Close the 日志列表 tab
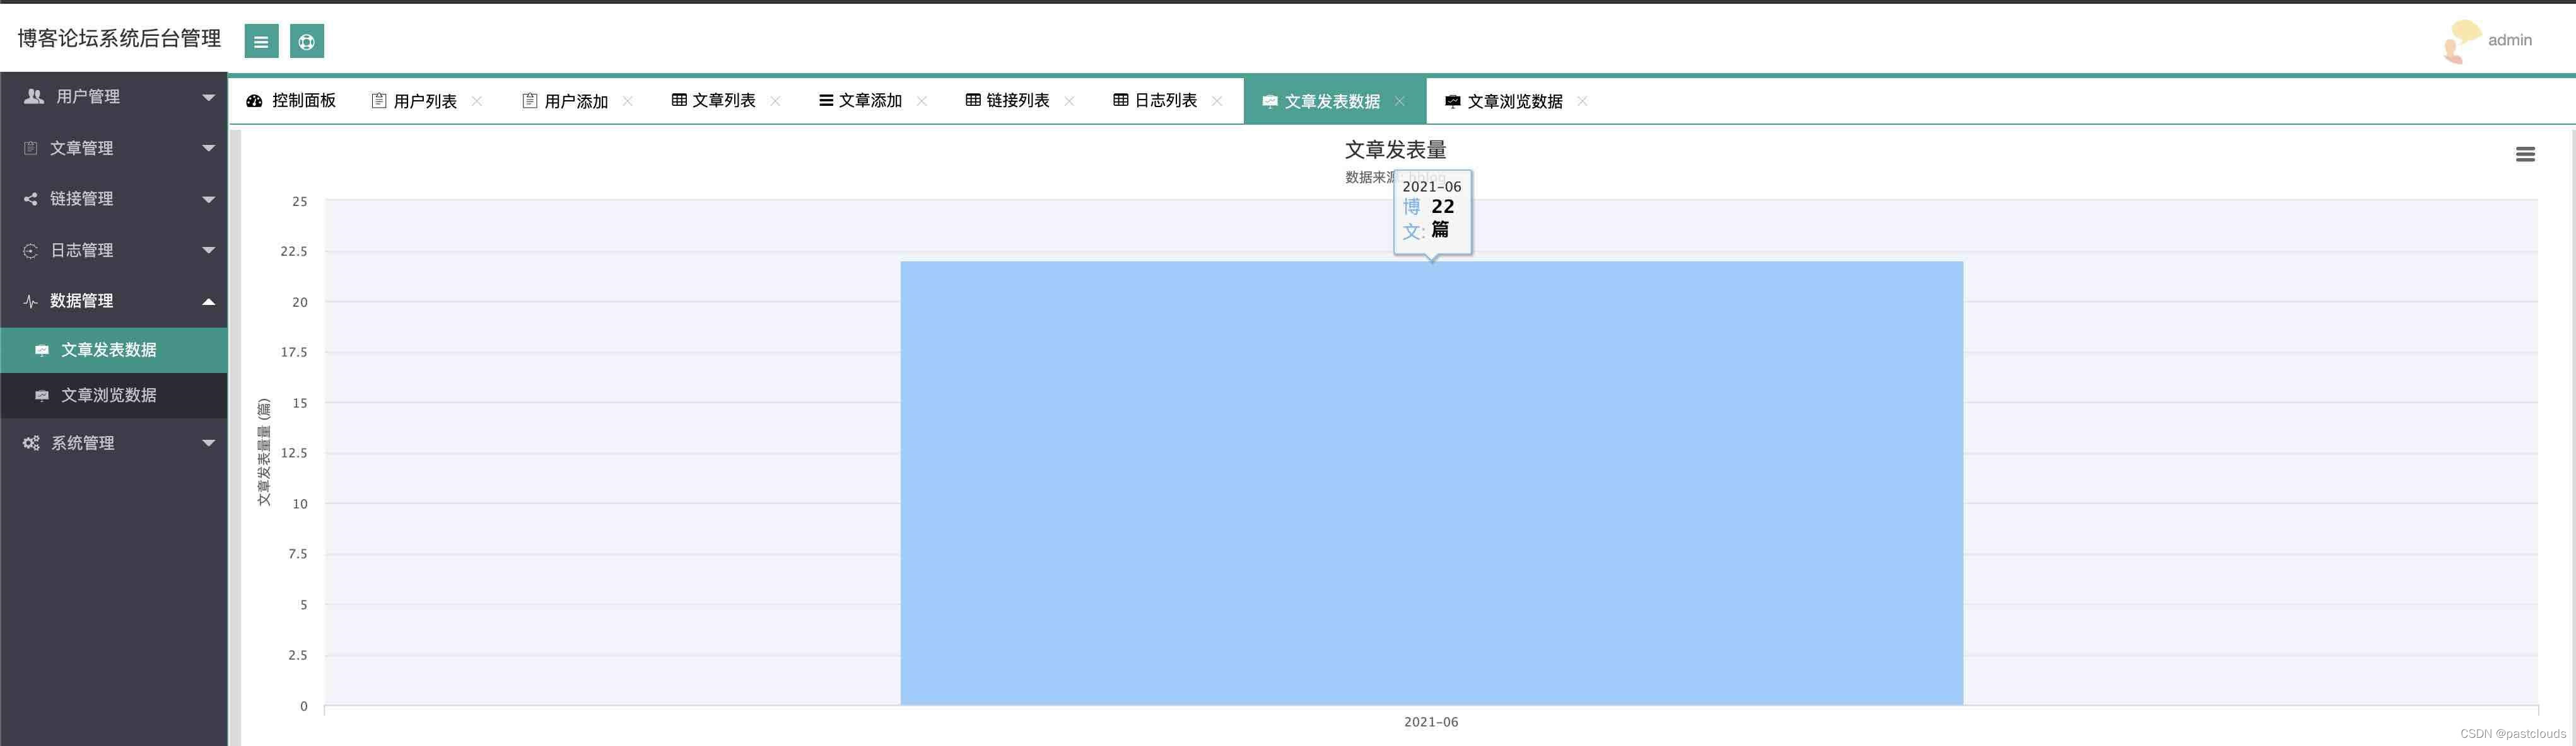 (1217, 101)
